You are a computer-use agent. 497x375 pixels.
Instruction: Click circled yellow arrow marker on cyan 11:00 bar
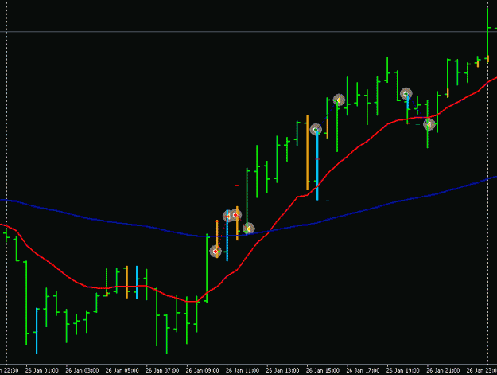228,216
